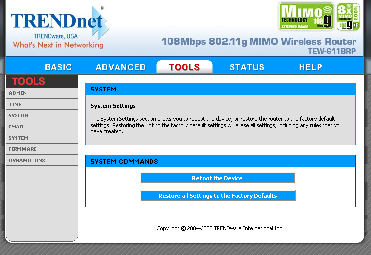This screenshot has height=255, width=371.
Task: Open the FIRMWARE page
Action: [x=42, y=149]
